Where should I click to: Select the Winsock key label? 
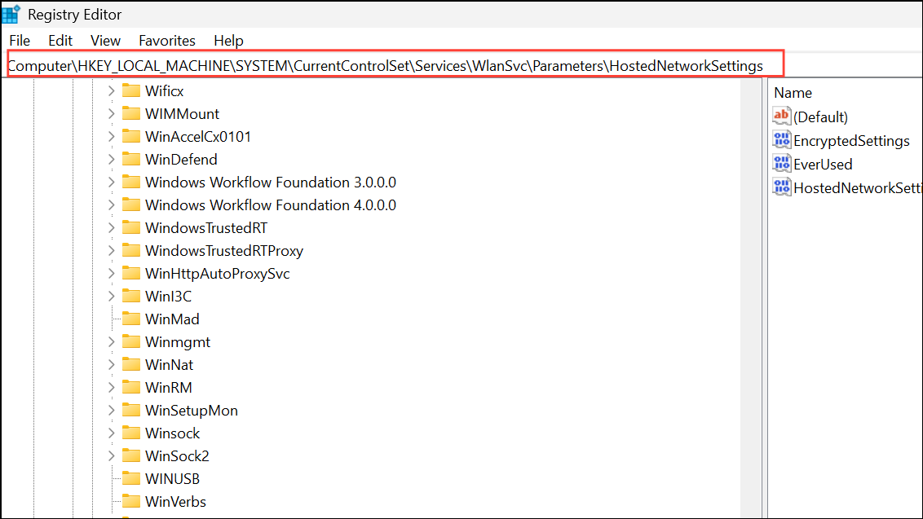click(x=173, y=433)
